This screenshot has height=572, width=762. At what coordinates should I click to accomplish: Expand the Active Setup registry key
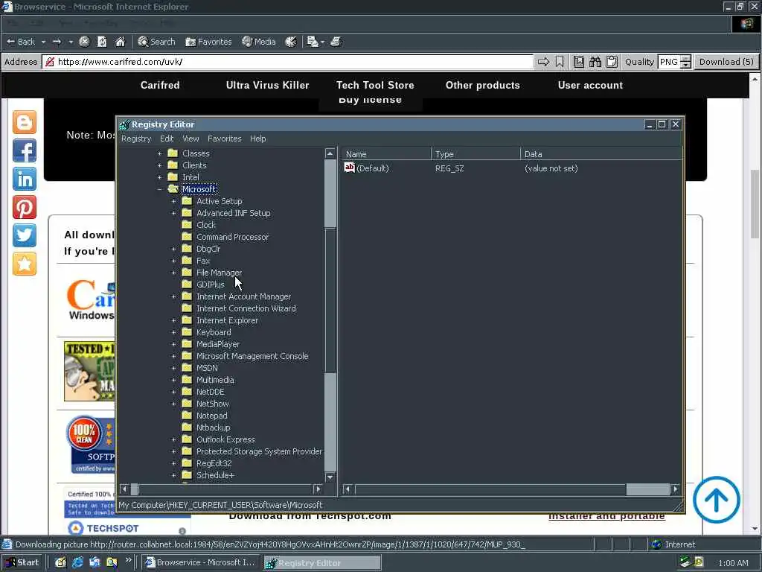point(173,201)
